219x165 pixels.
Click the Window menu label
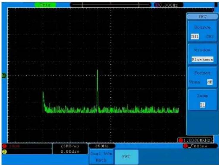(x=202, y=50)
